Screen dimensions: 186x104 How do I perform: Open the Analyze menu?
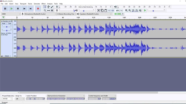(50, 4)
